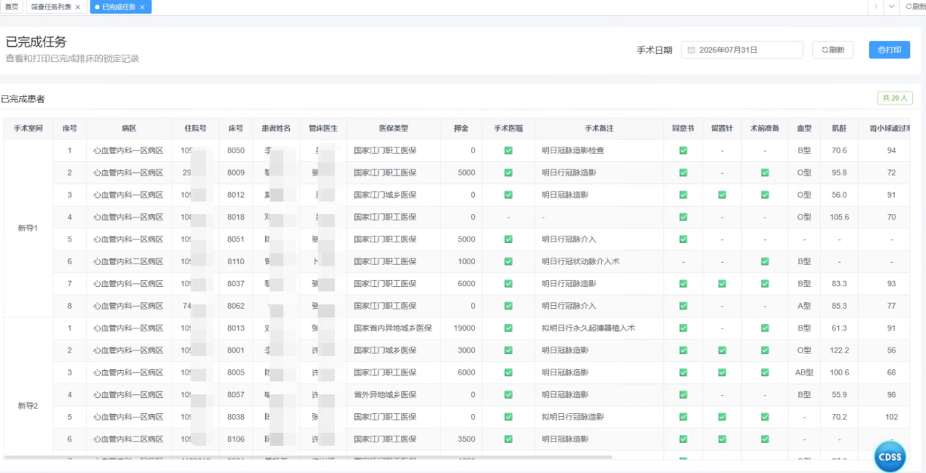Click the calendar icon in surgery date field
This screenshot has height=473, width=926.
tap(691, 50)
